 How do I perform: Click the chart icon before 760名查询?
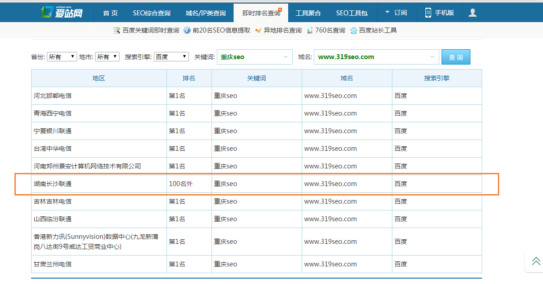pyautogui.click(x=310, y=30)
